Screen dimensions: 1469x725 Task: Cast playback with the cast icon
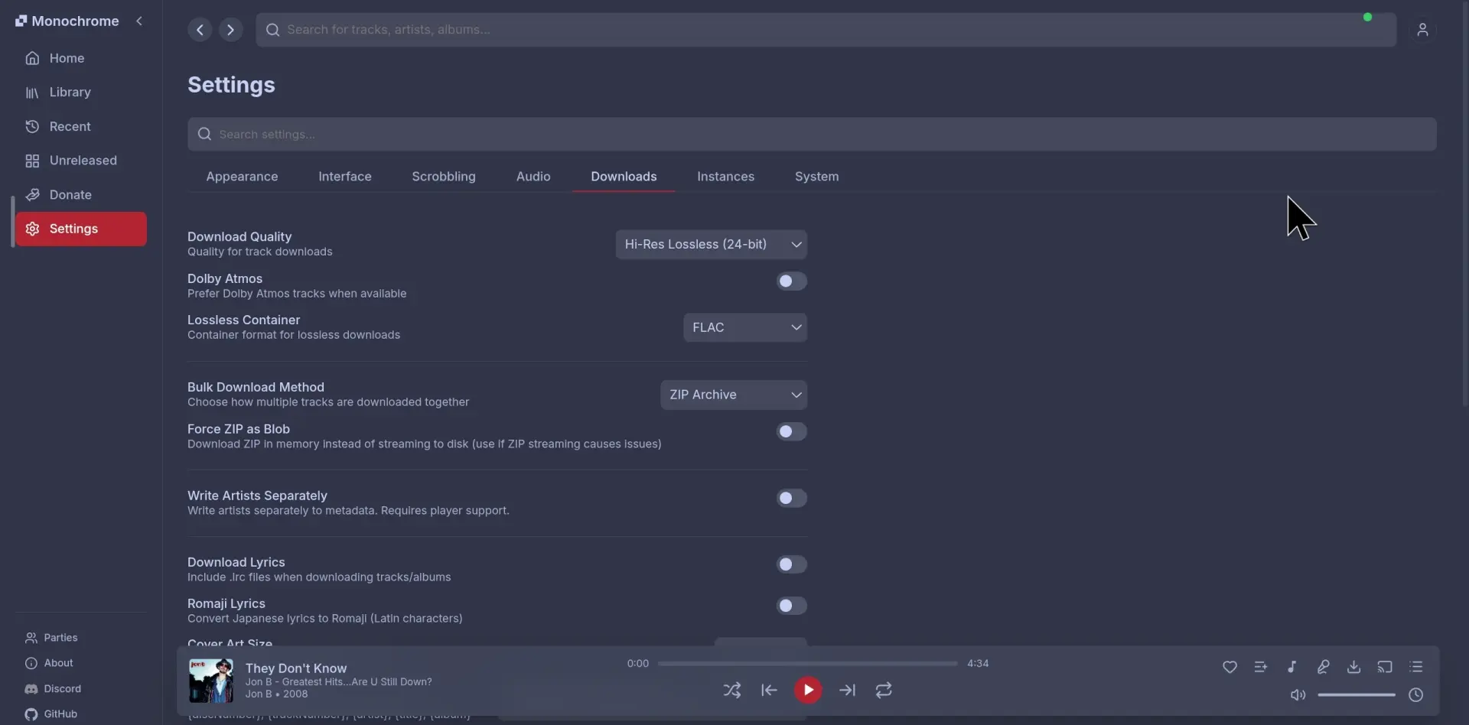tap(1385, 667)
